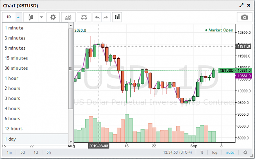Toggle percent scale mode
255x159 pixels.
pyautogui.click(x=202, y=152)
